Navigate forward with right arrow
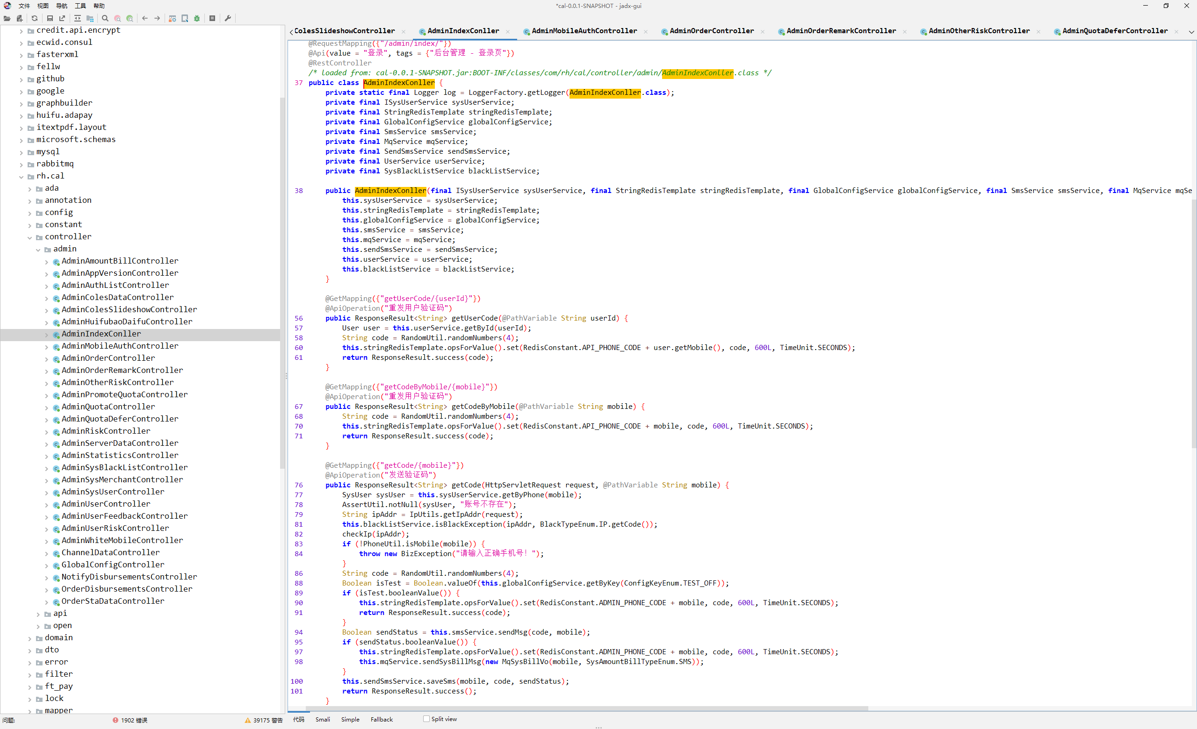The image size is (1197, 729). coord(157,18)
